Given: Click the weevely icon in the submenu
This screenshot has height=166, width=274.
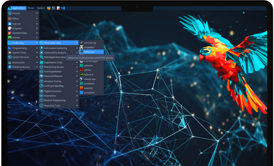Looking at the screenshot, I should pos(81,88).
